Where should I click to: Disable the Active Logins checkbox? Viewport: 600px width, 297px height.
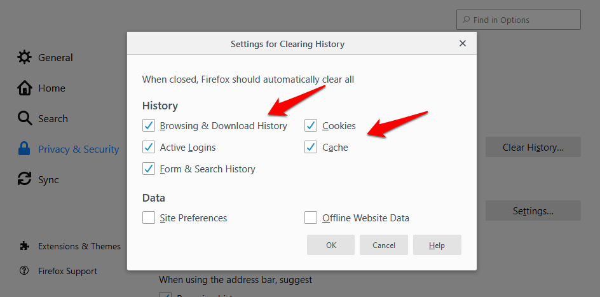[x=149, y=147]
